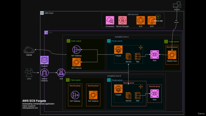Click the Internet cloud icon

29,50
